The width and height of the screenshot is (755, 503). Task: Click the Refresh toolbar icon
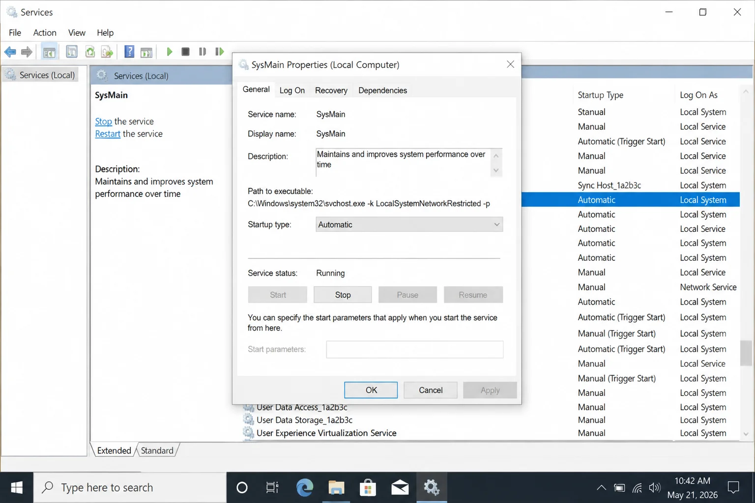click(90, 52)
